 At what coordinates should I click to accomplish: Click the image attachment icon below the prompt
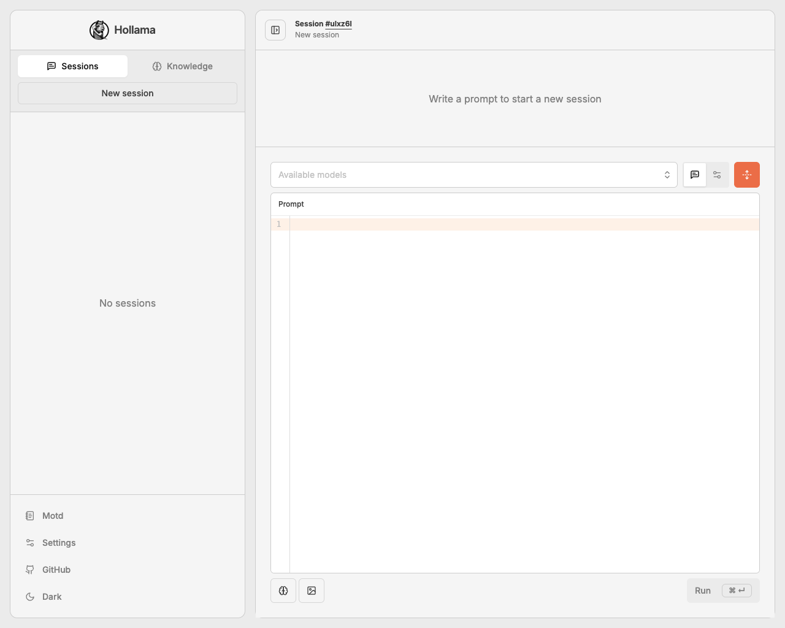[312, 591]
